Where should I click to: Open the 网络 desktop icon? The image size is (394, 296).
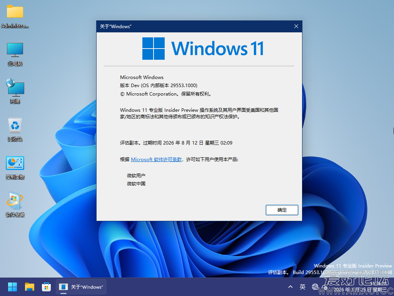pos(15,91)
